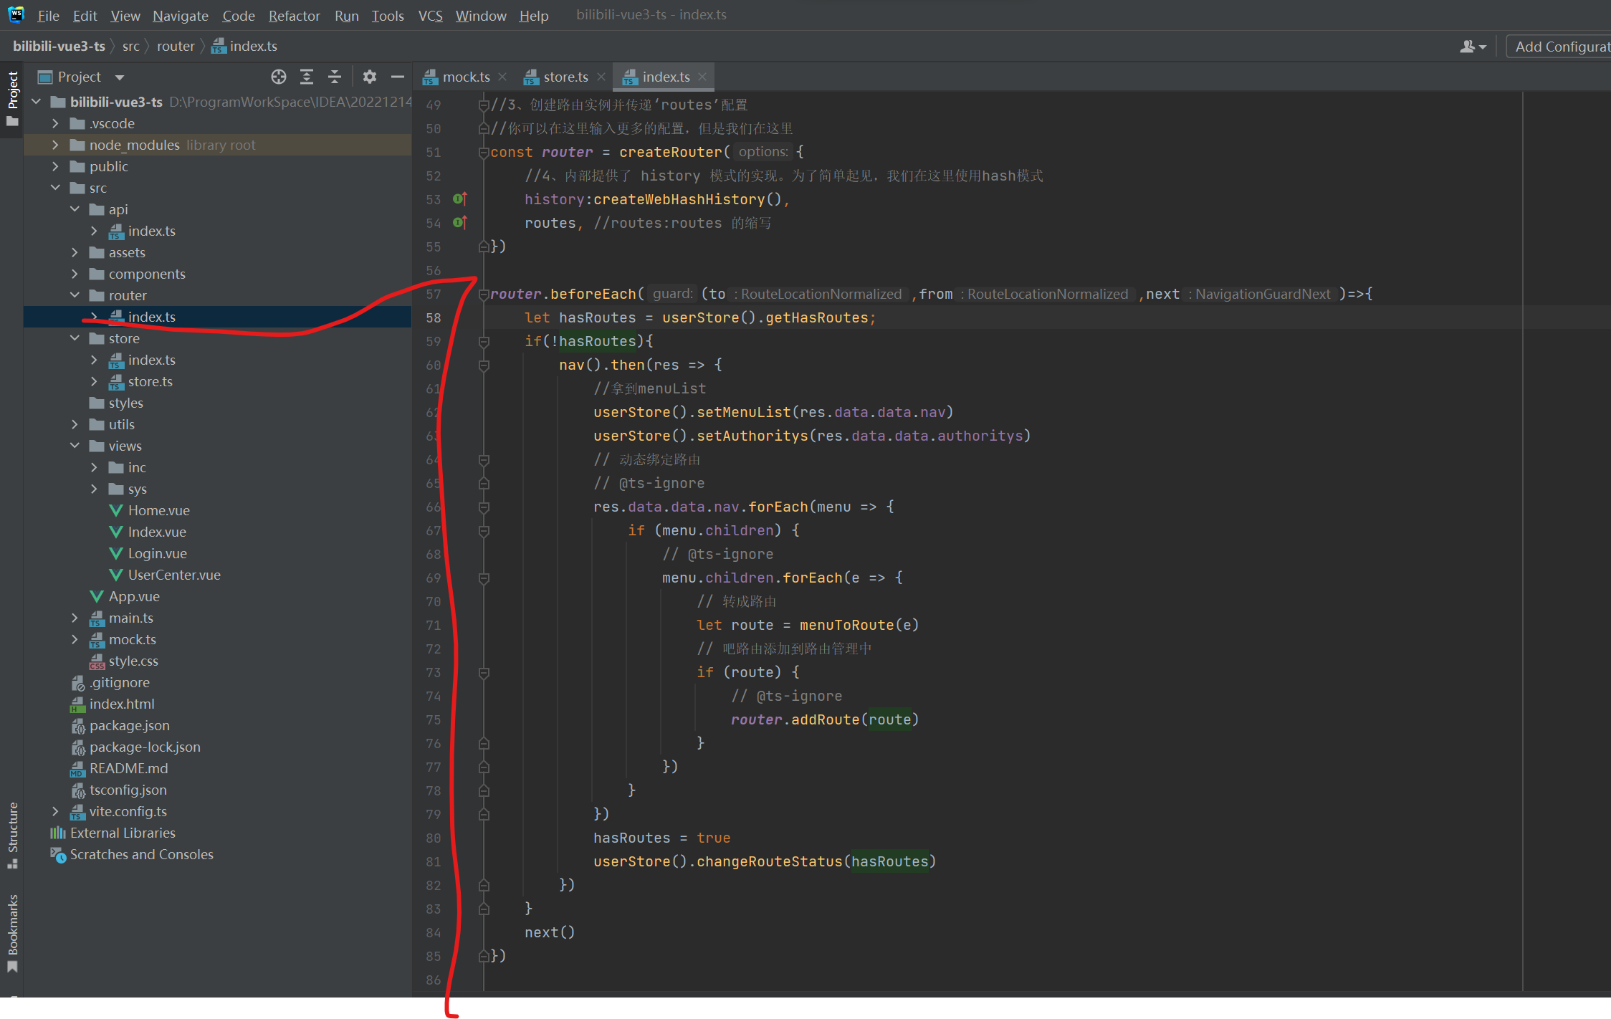Screen dimensions: 1611x1019
Task: Click the Select Opened File locate icon
Action: (279, 77)
